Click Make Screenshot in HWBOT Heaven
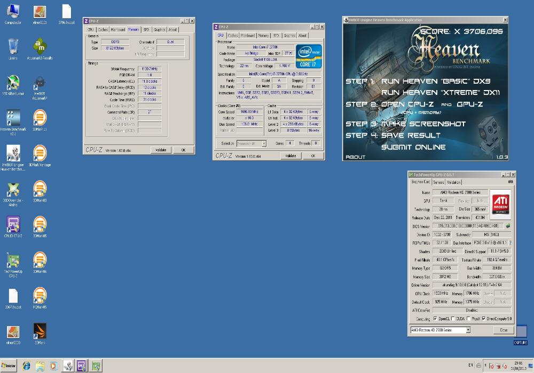Viewport: 534px width, 373px height. [423, 124]
